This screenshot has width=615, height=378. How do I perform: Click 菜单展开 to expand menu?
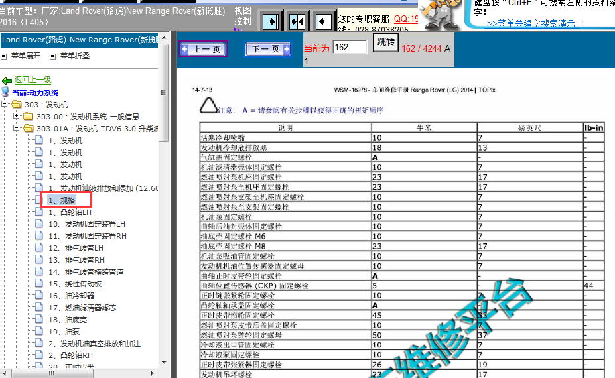pyautogui.click(x=25, y=56)
